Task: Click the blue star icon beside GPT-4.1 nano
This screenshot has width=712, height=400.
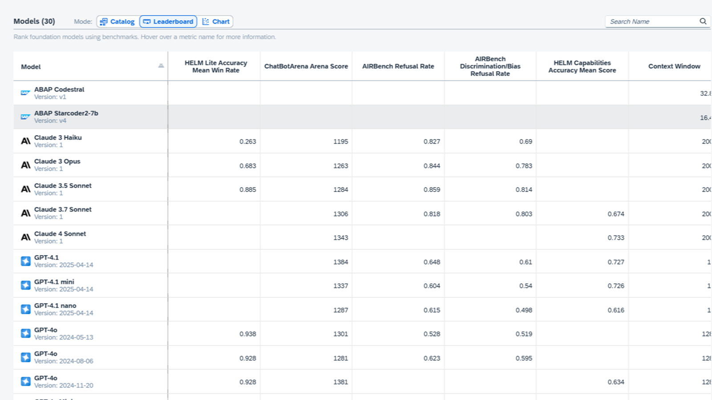Action: [26, 309]
